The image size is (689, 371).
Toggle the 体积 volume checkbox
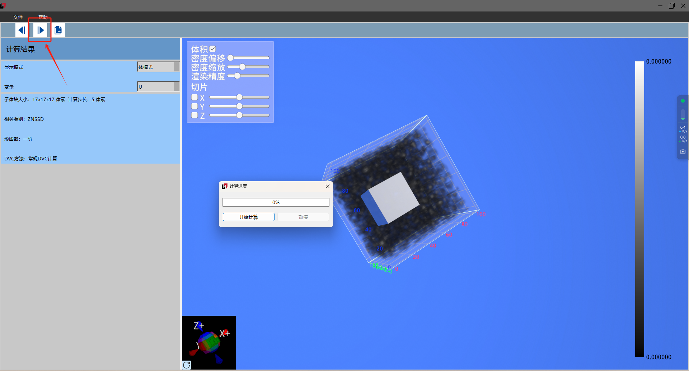(x=212, y=49)
